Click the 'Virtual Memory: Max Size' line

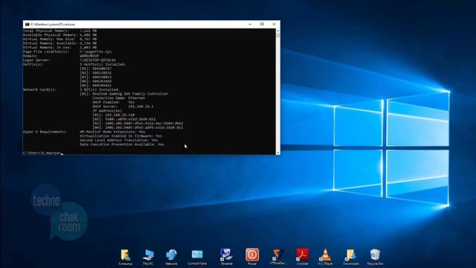click(x=59, y=39)
